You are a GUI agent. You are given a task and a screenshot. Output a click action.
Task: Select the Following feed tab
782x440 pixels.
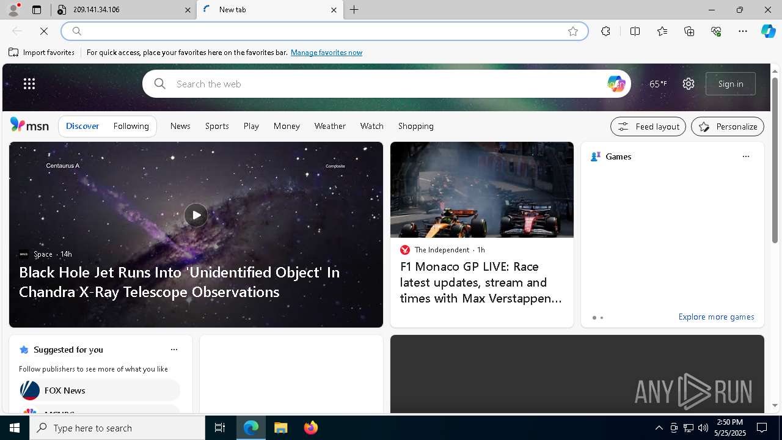coord(131,126)
